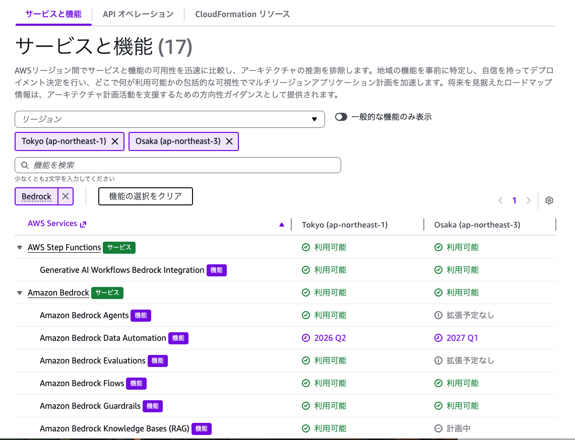
Task: Click the Osaka (ap-northeast-3) column header
Action: 477,225
